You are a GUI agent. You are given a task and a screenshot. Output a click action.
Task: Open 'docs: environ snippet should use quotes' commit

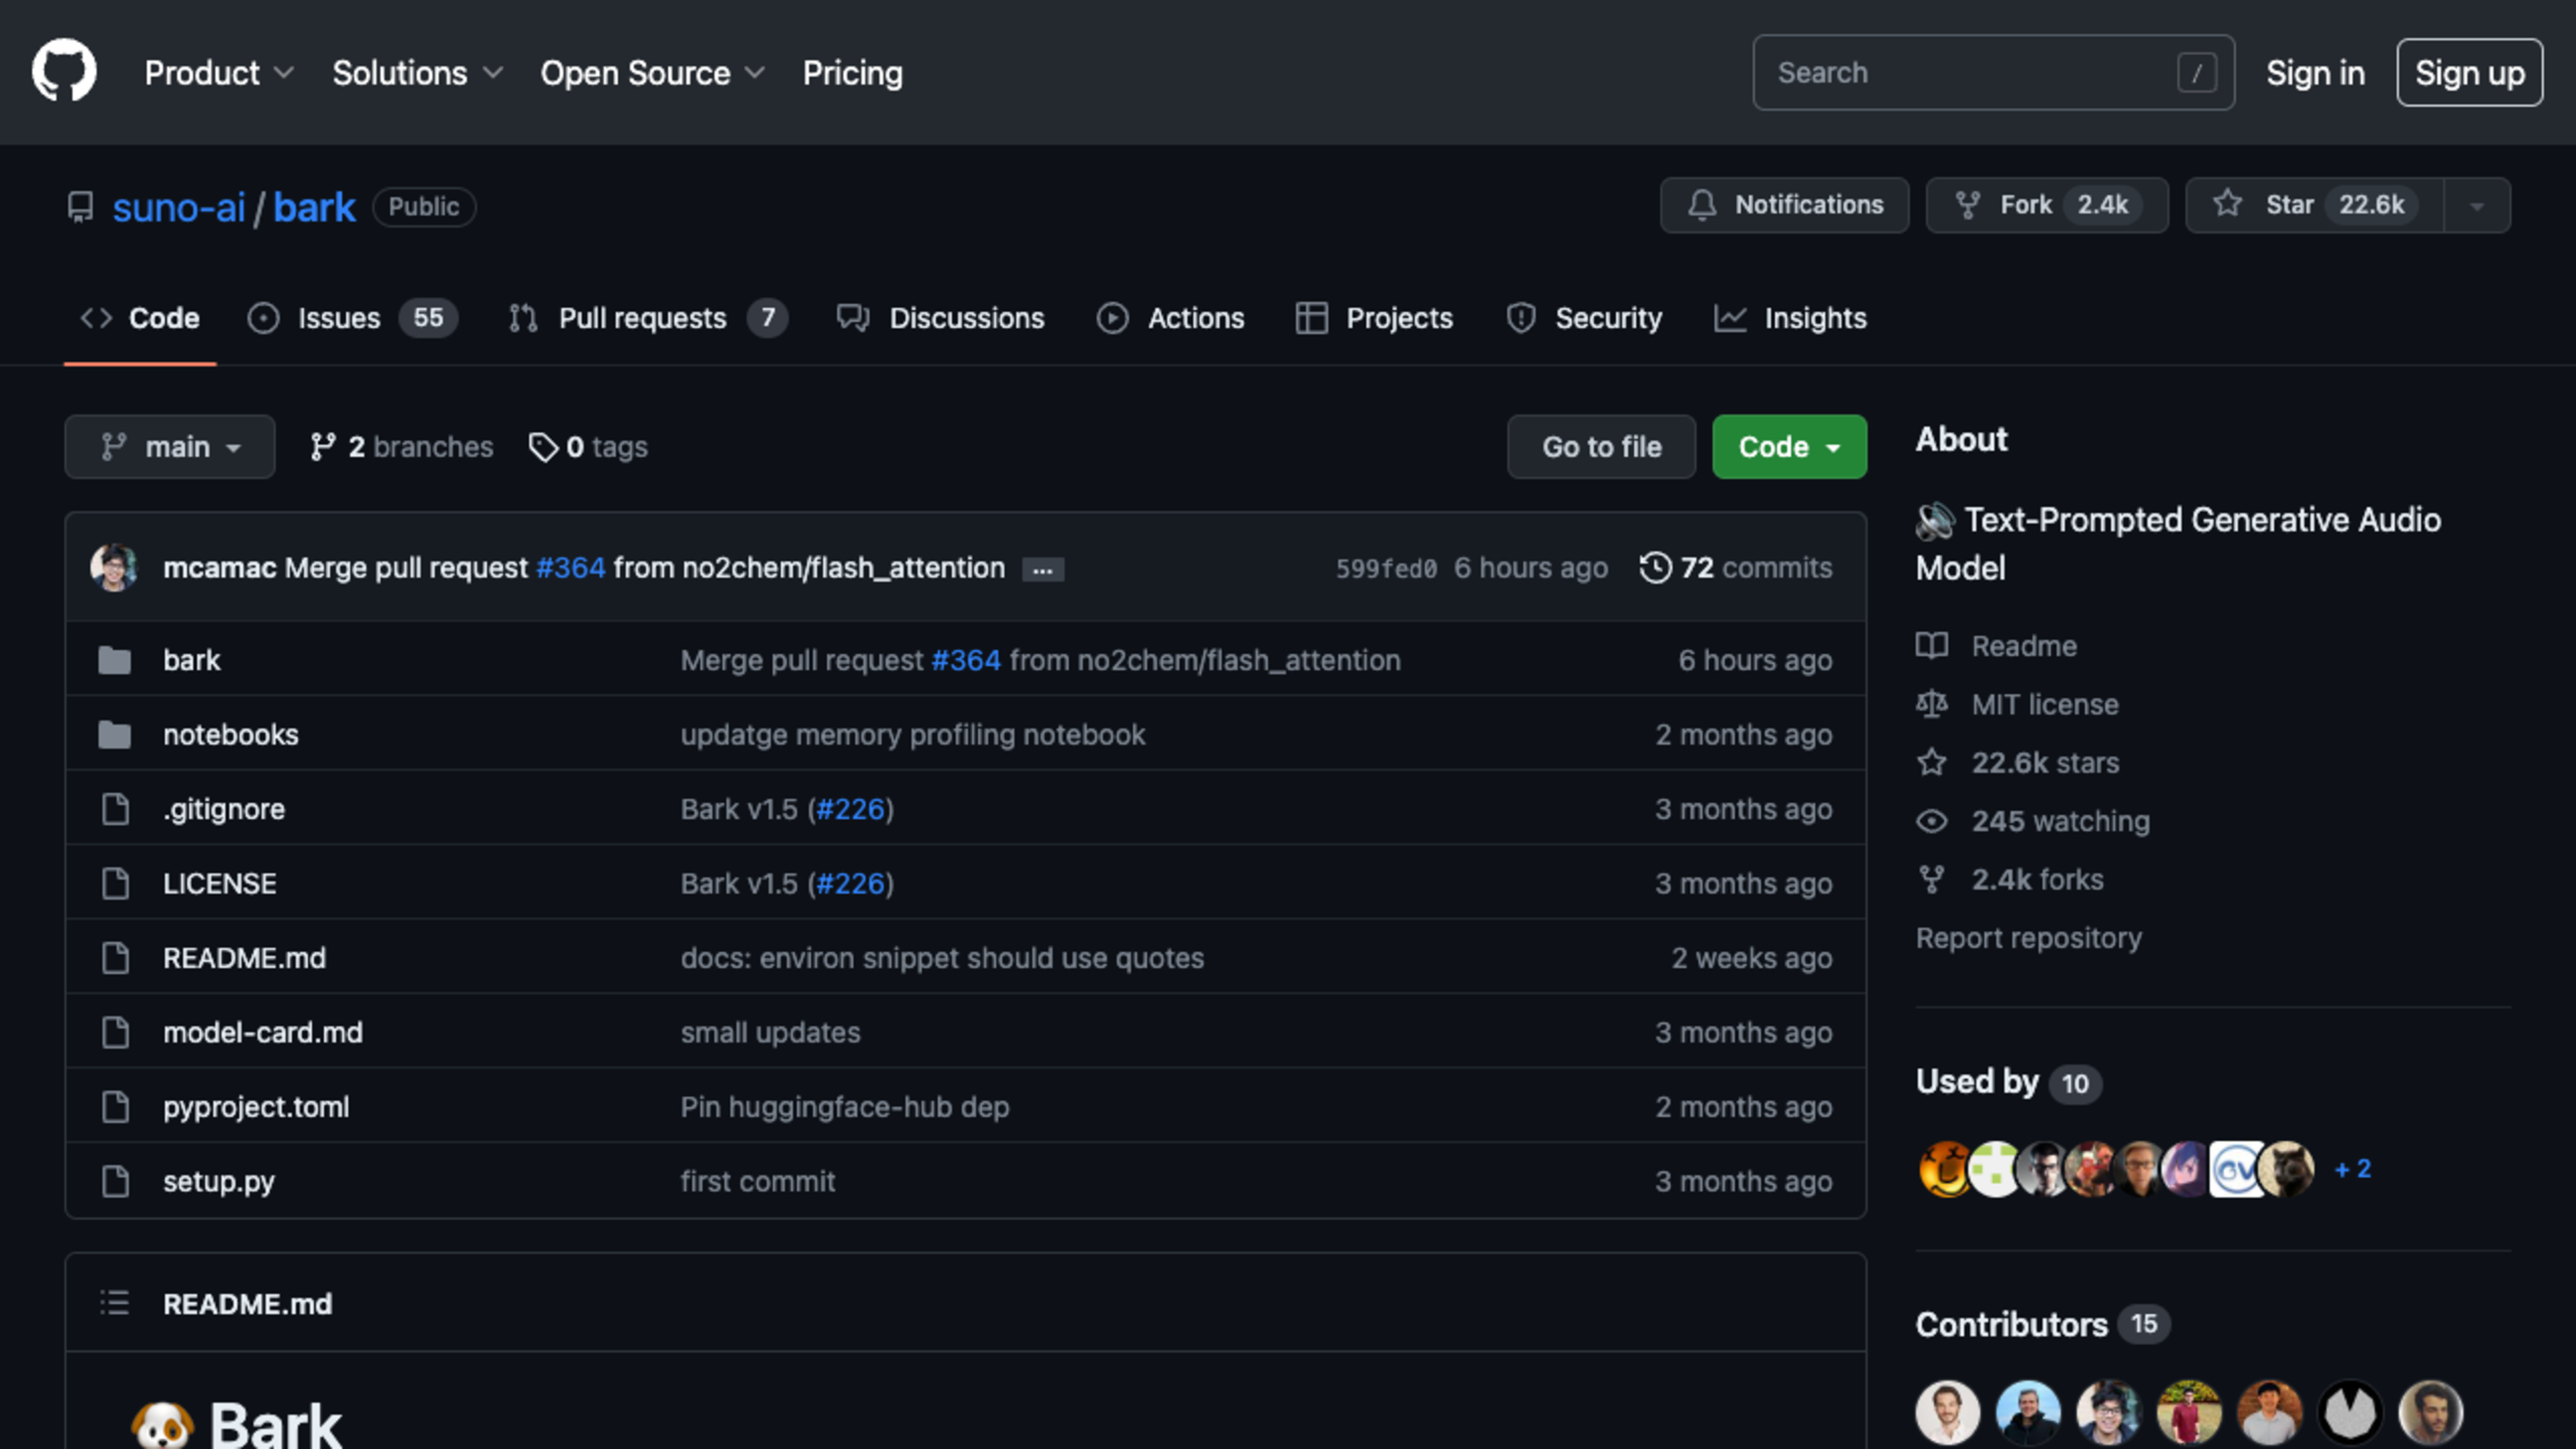(x=942, y=958)
